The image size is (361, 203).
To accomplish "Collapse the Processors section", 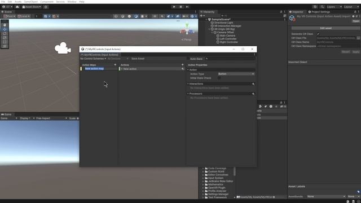I will click(x=188, y=94).
